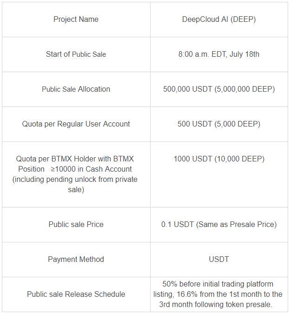This screenshot has height=314, width=290.
Task: Select the 500,000 USDT (5,000,000 DEEP) value
Action: (x=219, y=89)
